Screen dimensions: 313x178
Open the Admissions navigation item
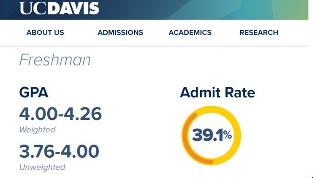[x=121, y=32]
